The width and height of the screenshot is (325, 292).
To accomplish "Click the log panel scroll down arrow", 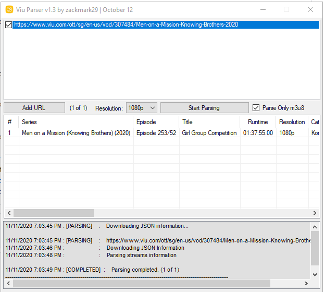I will click(315, 275).
